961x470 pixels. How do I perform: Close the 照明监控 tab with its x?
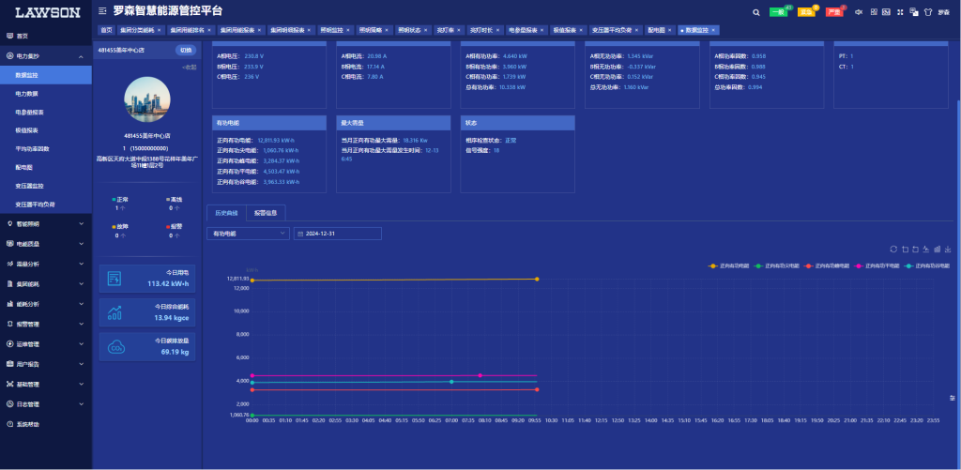coord(349,30)
